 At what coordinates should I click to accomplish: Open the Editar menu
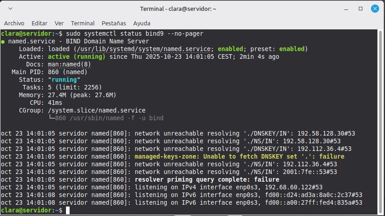39,23
